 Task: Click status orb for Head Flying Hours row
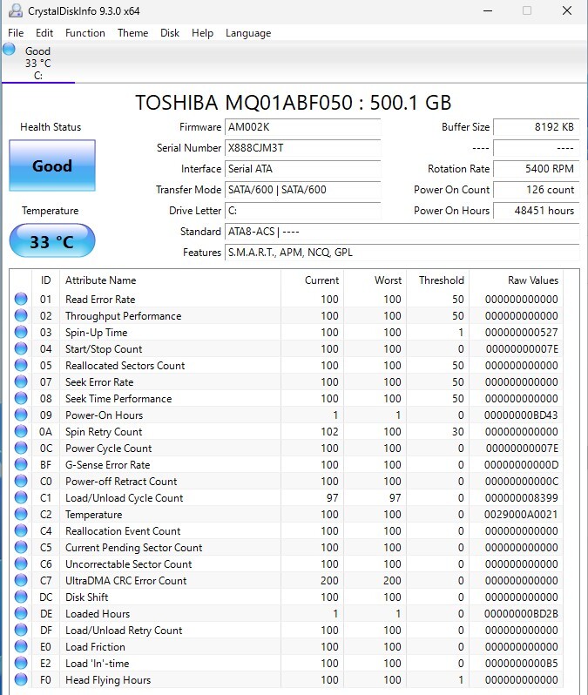point(21,679)
